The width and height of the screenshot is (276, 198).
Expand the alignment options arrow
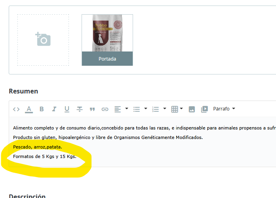(127, 109)
